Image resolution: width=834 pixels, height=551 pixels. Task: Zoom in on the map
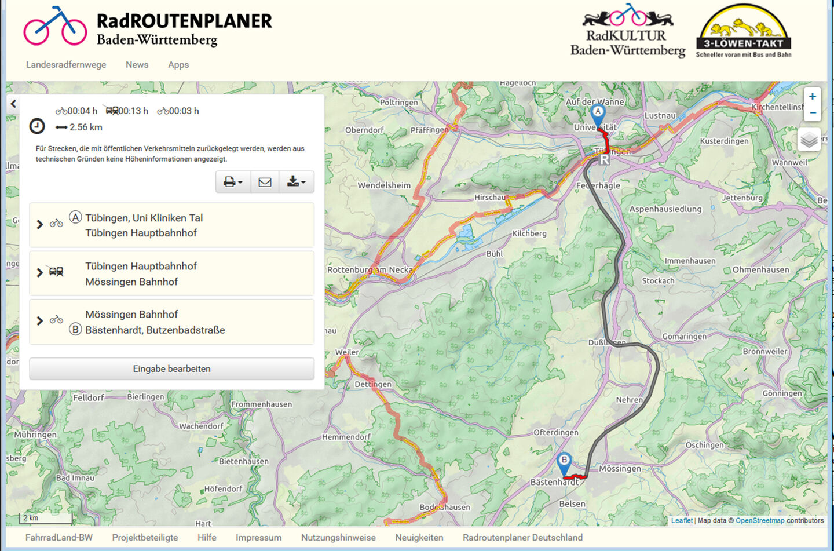click(812, 97)
